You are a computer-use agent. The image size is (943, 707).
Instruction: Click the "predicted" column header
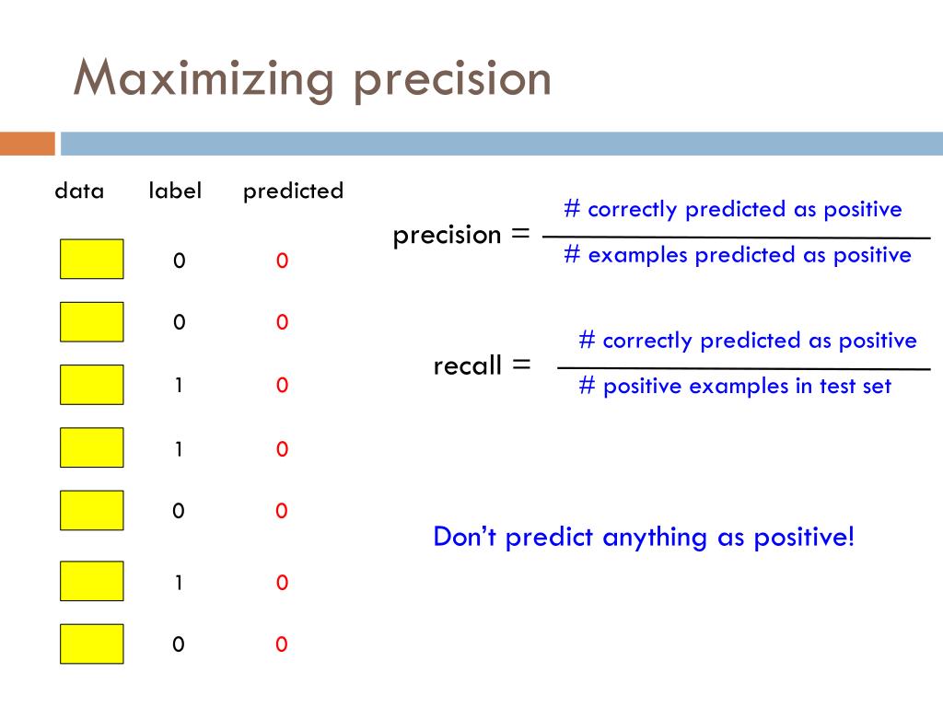[294, 191]
